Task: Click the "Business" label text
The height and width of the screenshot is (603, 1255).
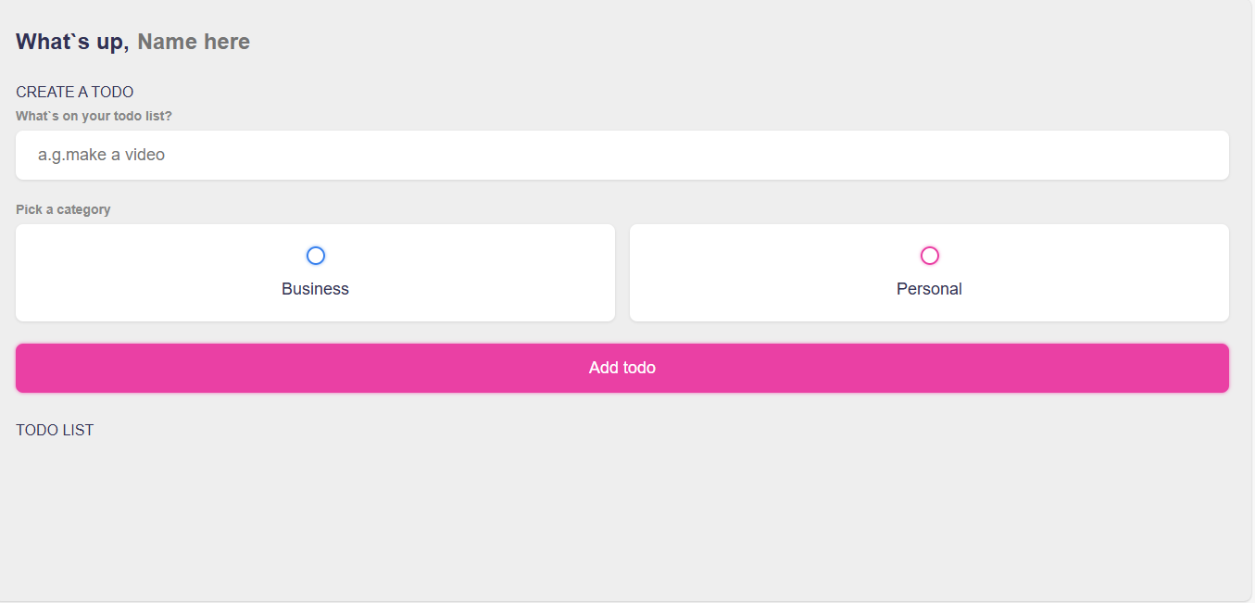Action: 315,289
